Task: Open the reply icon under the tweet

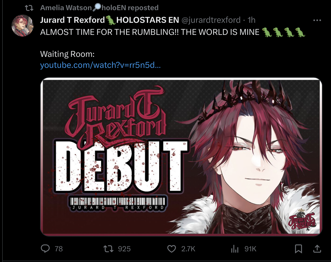Action: 45,249
